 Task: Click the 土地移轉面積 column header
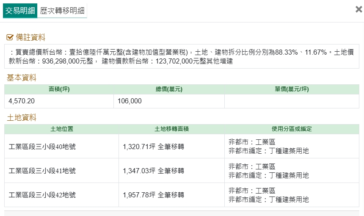tap(171, 129)
